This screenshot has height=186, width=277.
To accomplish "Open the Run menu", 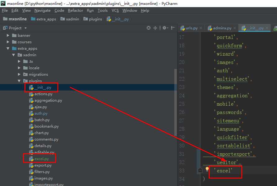I will coord(90,11).
